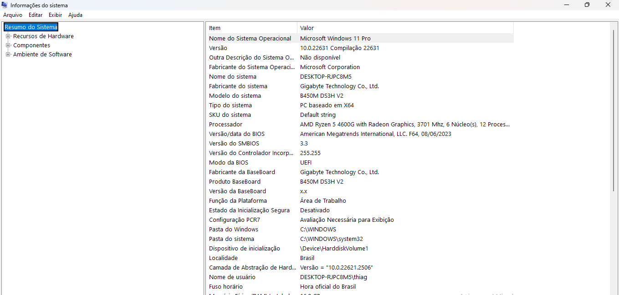Open the Arquivo menu
Image resolution: width=619 pixels, height=295 pixels.
click(x=13, y=15)
